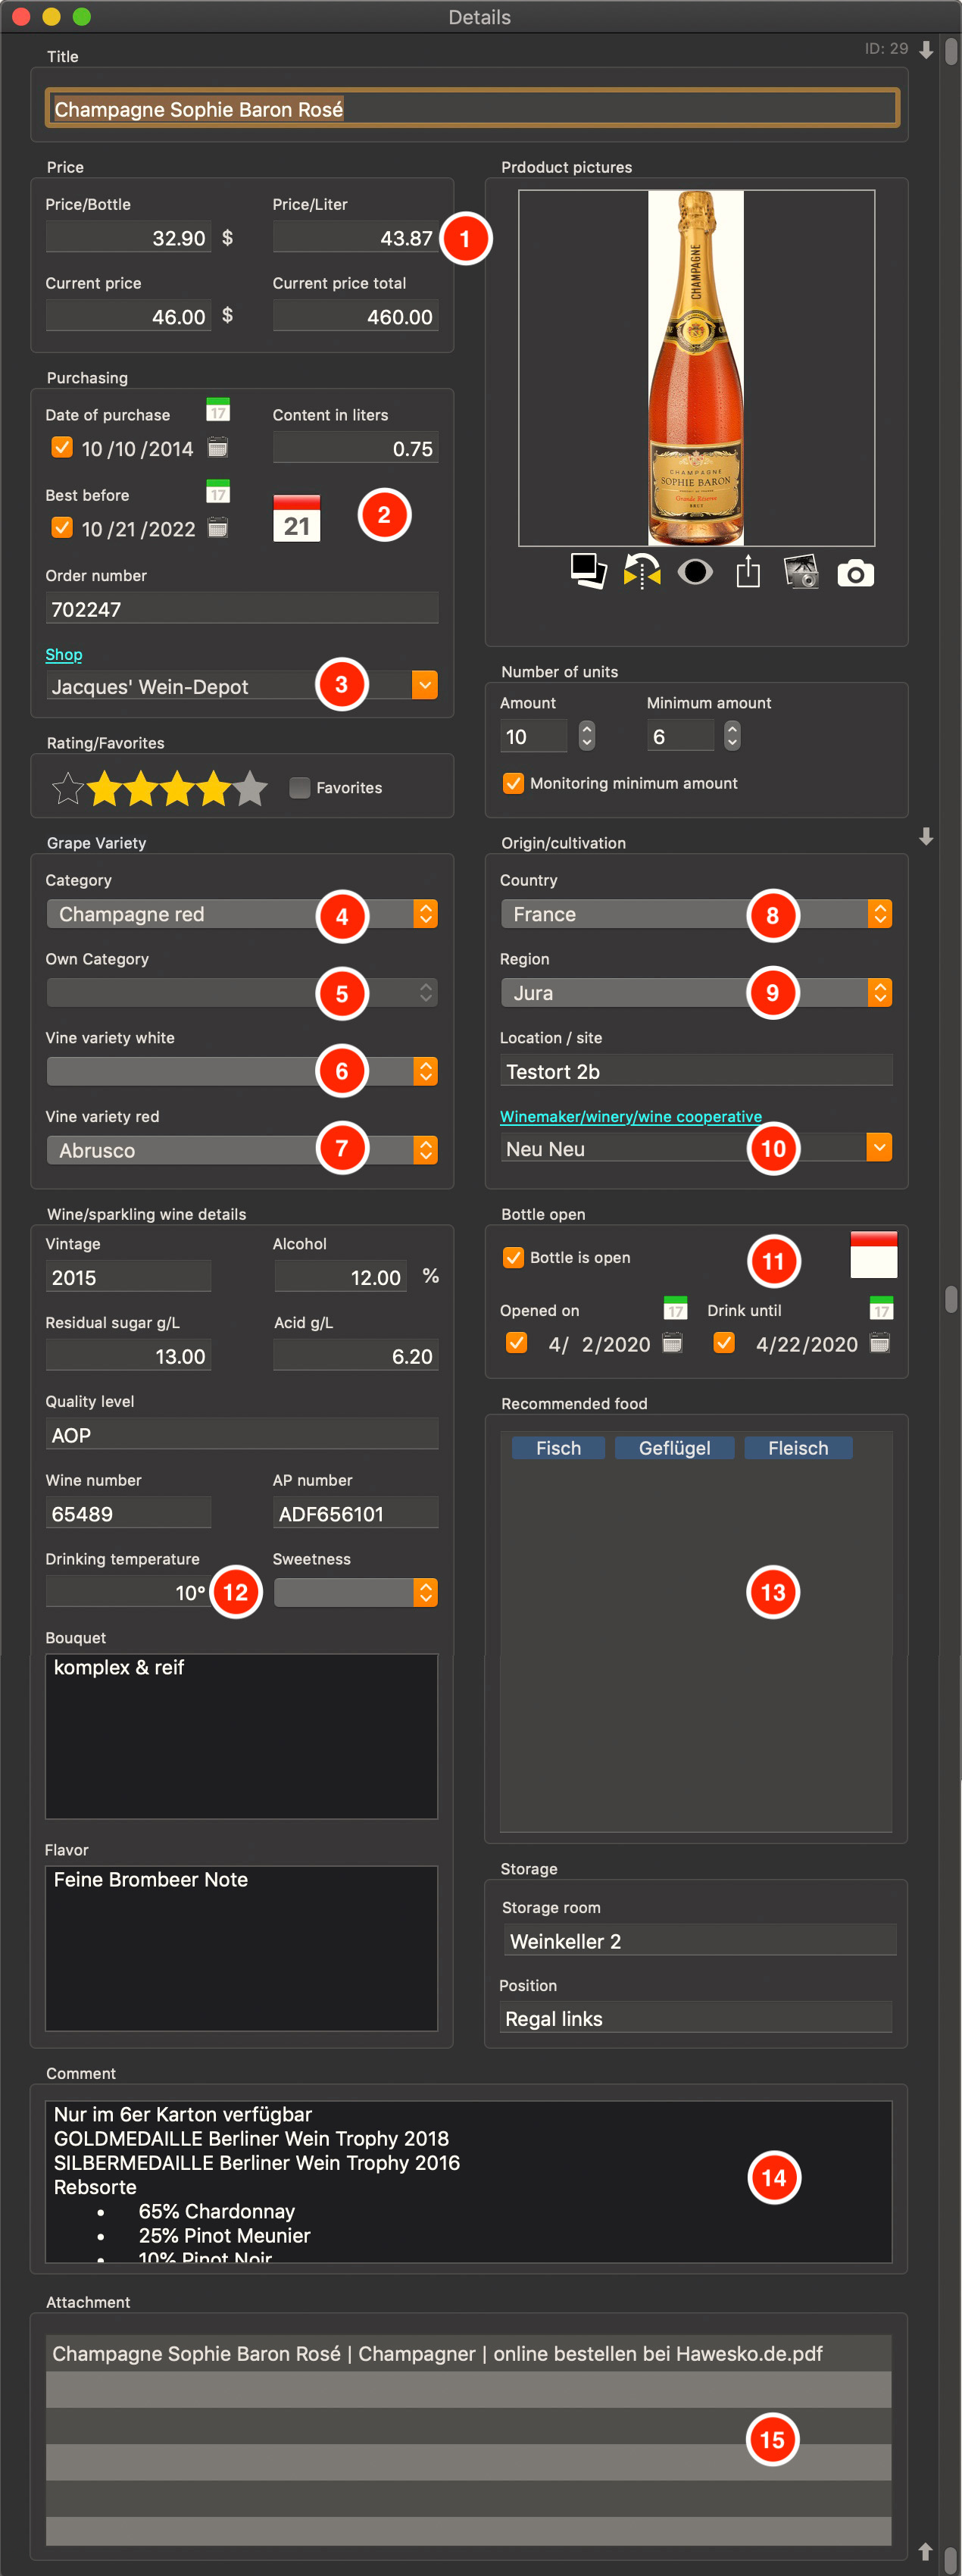The width and height of the screenshot is (962, 2576).
Task: Click the large blank calendar icon in Bottle open
Action: 873,1254
